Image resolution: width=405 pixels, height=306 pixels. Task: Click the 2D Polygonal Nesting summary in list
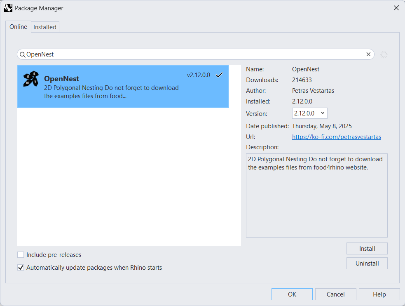point(111,92)
